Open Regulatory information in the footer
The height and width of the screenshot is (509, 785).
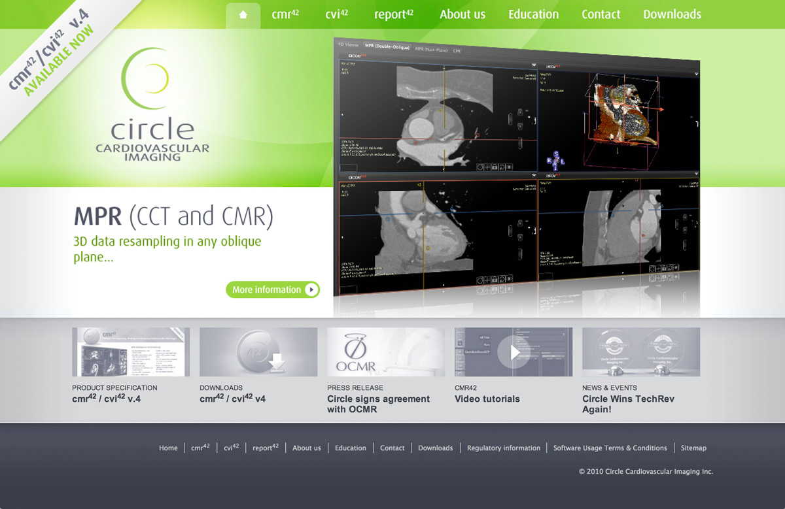[504, 448]
